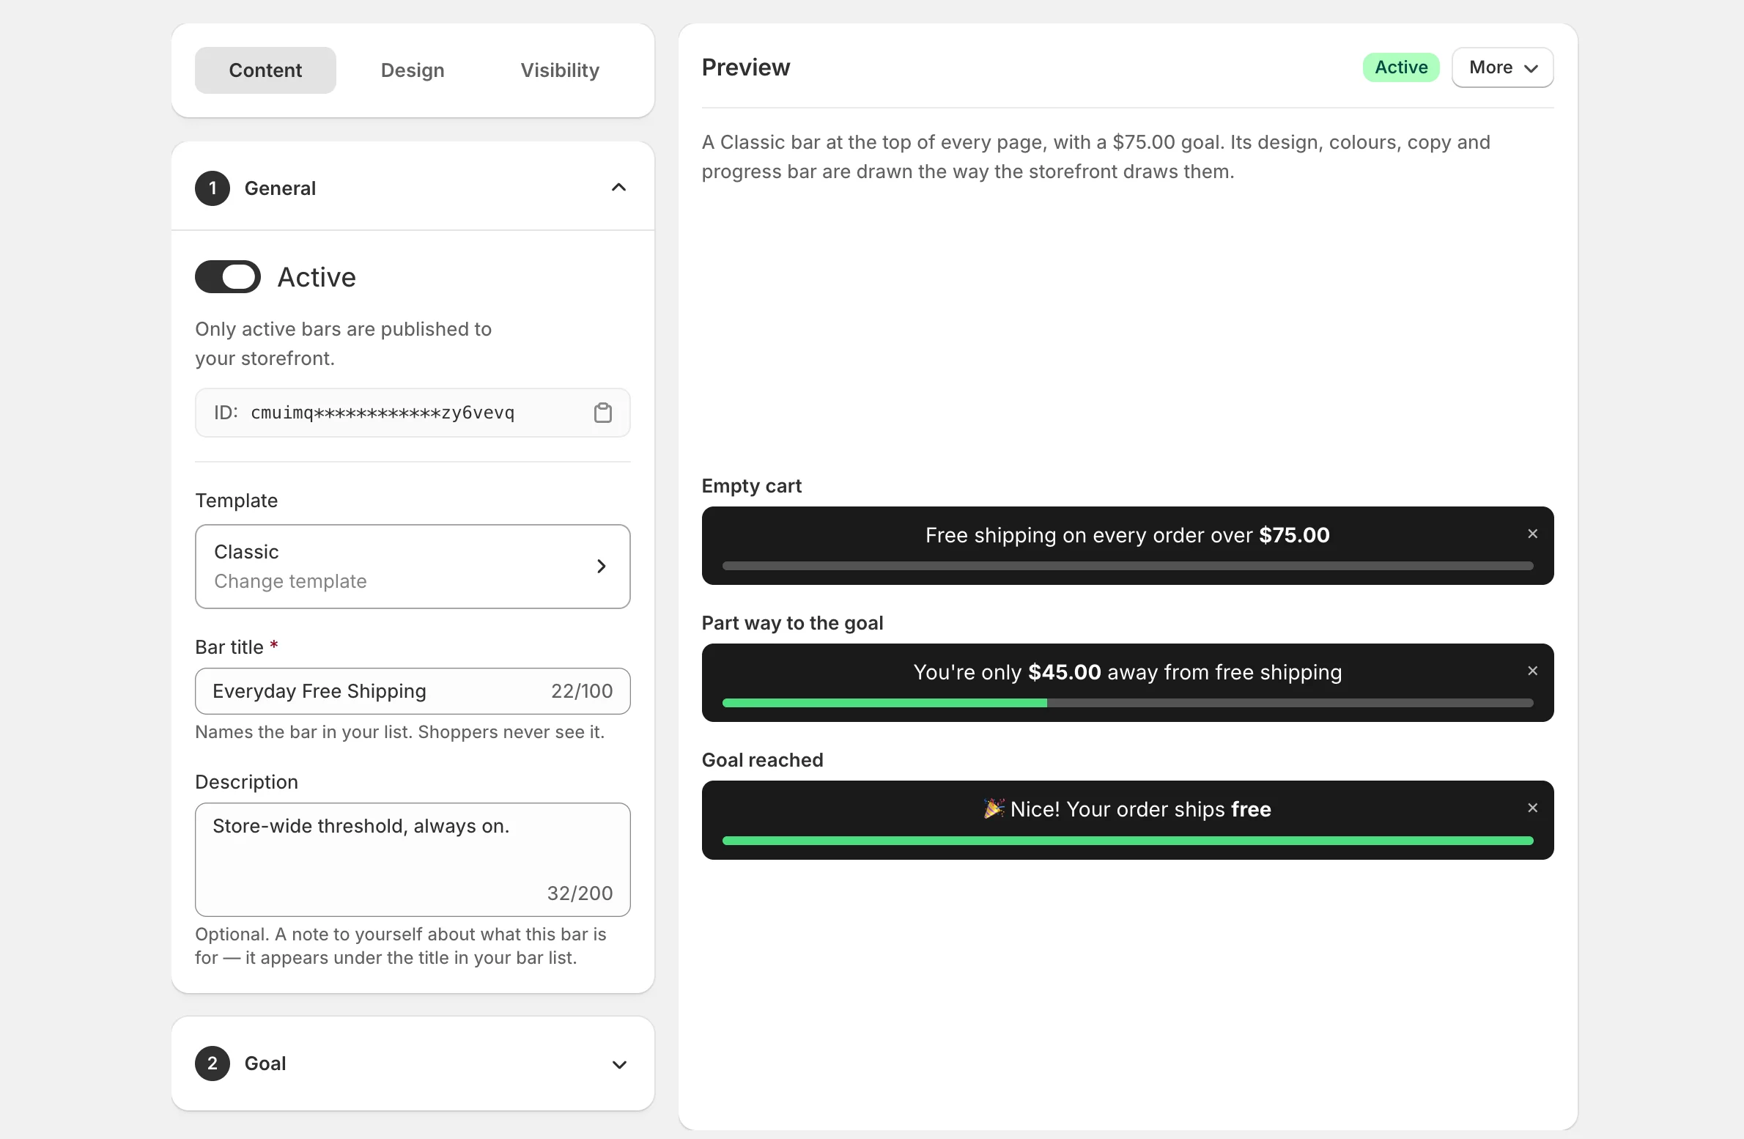Click the 'Part way to the goal' heading
The image size is (1744, 1139).
[x=792, y=623]
